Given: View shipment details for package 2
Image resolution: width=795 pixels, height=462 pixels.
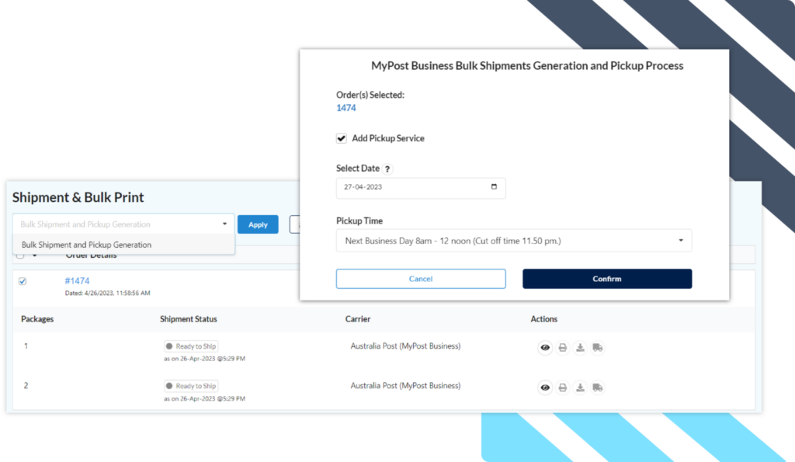Looking at the screenshot, I should tap(545, 387).
